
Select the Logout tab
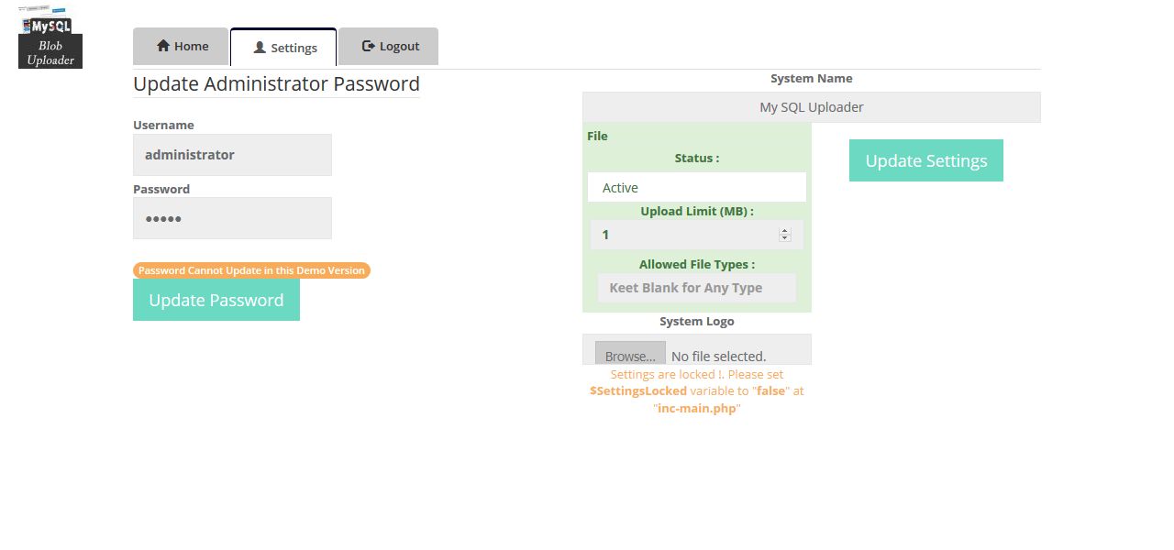(388, 47)
